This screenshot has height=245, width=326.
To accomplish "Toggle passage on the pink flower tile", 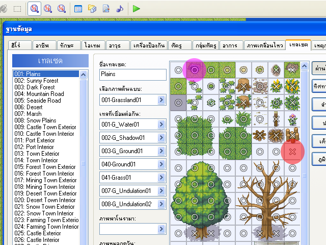I will click(292, 119).
